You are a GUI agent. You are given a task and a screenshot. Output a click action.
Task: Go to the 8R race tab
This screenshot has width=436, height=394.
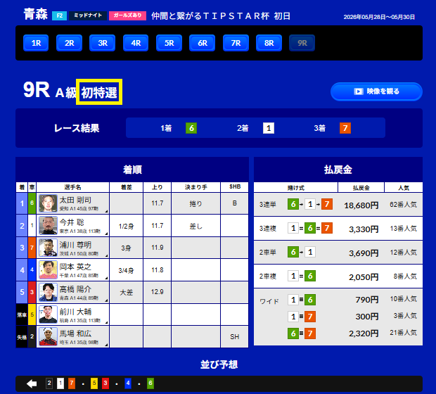[269, 43]
